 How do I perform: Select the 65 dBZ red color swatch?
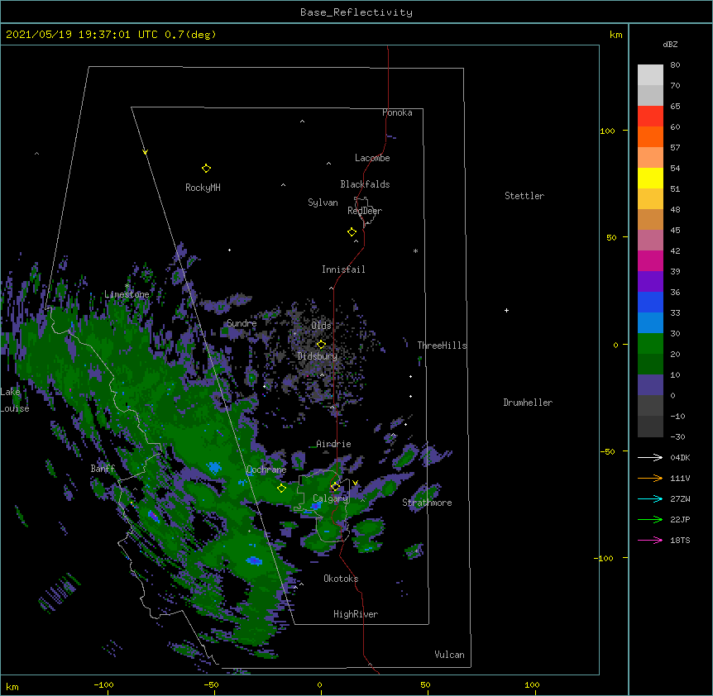point(650,116)
